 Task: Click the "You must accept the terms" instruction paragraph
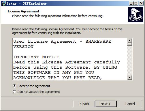click(x=67, y=31)
